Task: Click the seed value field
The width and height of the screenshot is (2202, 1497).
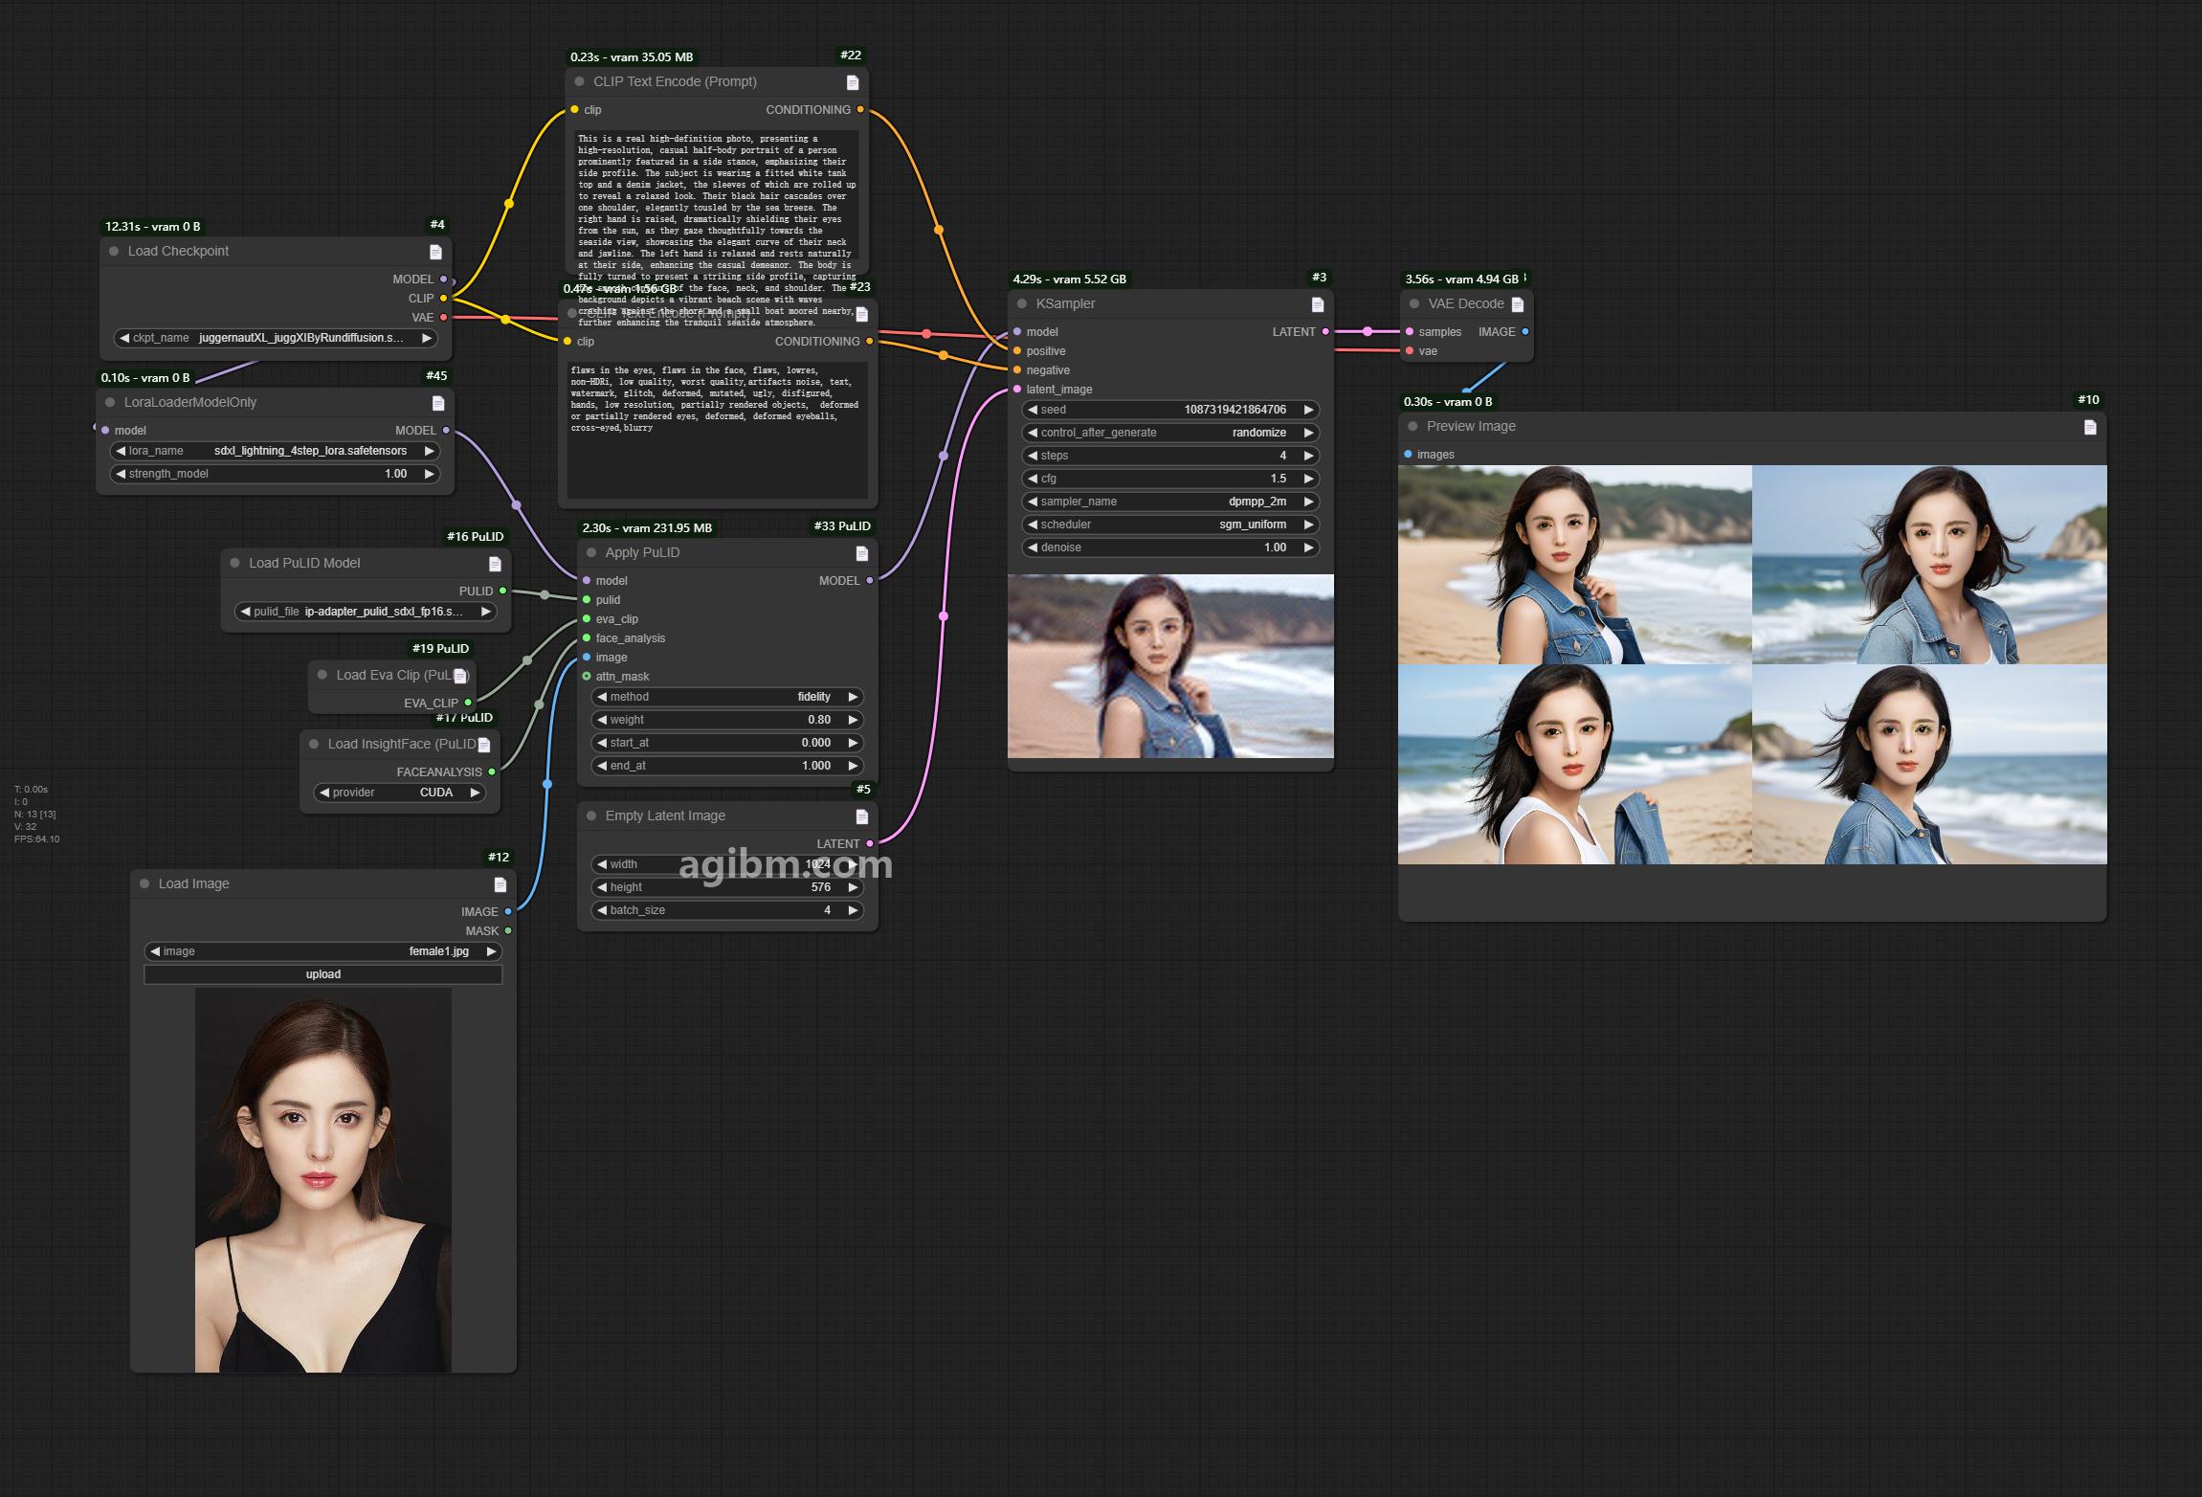Action: (x=1170, y=410)
